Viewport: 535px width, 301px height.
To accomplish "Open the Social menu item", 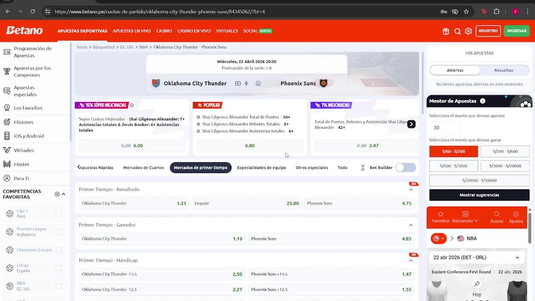I will click(x=250, y=31).
